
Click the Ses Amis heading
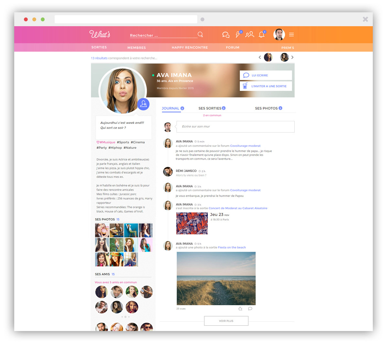102,274
